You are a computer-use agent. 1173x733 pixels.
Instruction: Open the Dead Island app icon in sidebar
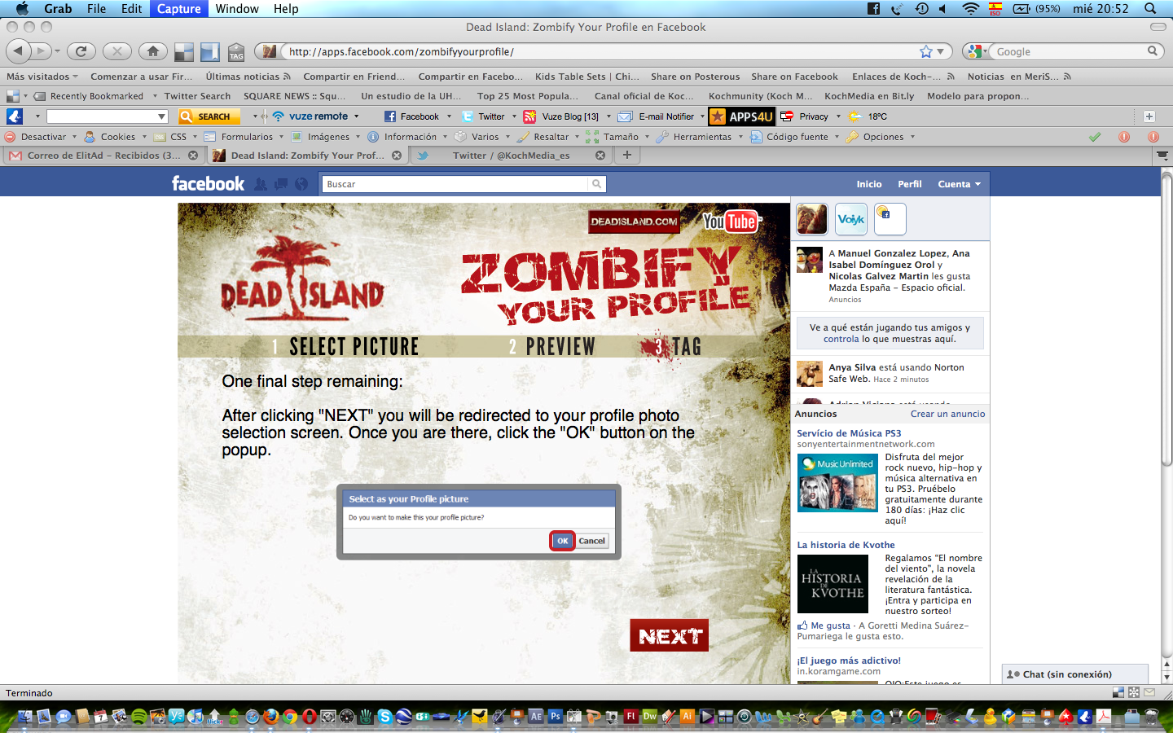(811, 219)
